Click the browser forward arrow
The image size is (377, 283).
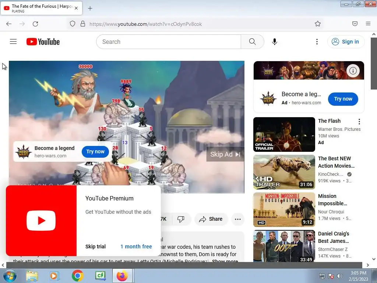click(x=22, y=24)
